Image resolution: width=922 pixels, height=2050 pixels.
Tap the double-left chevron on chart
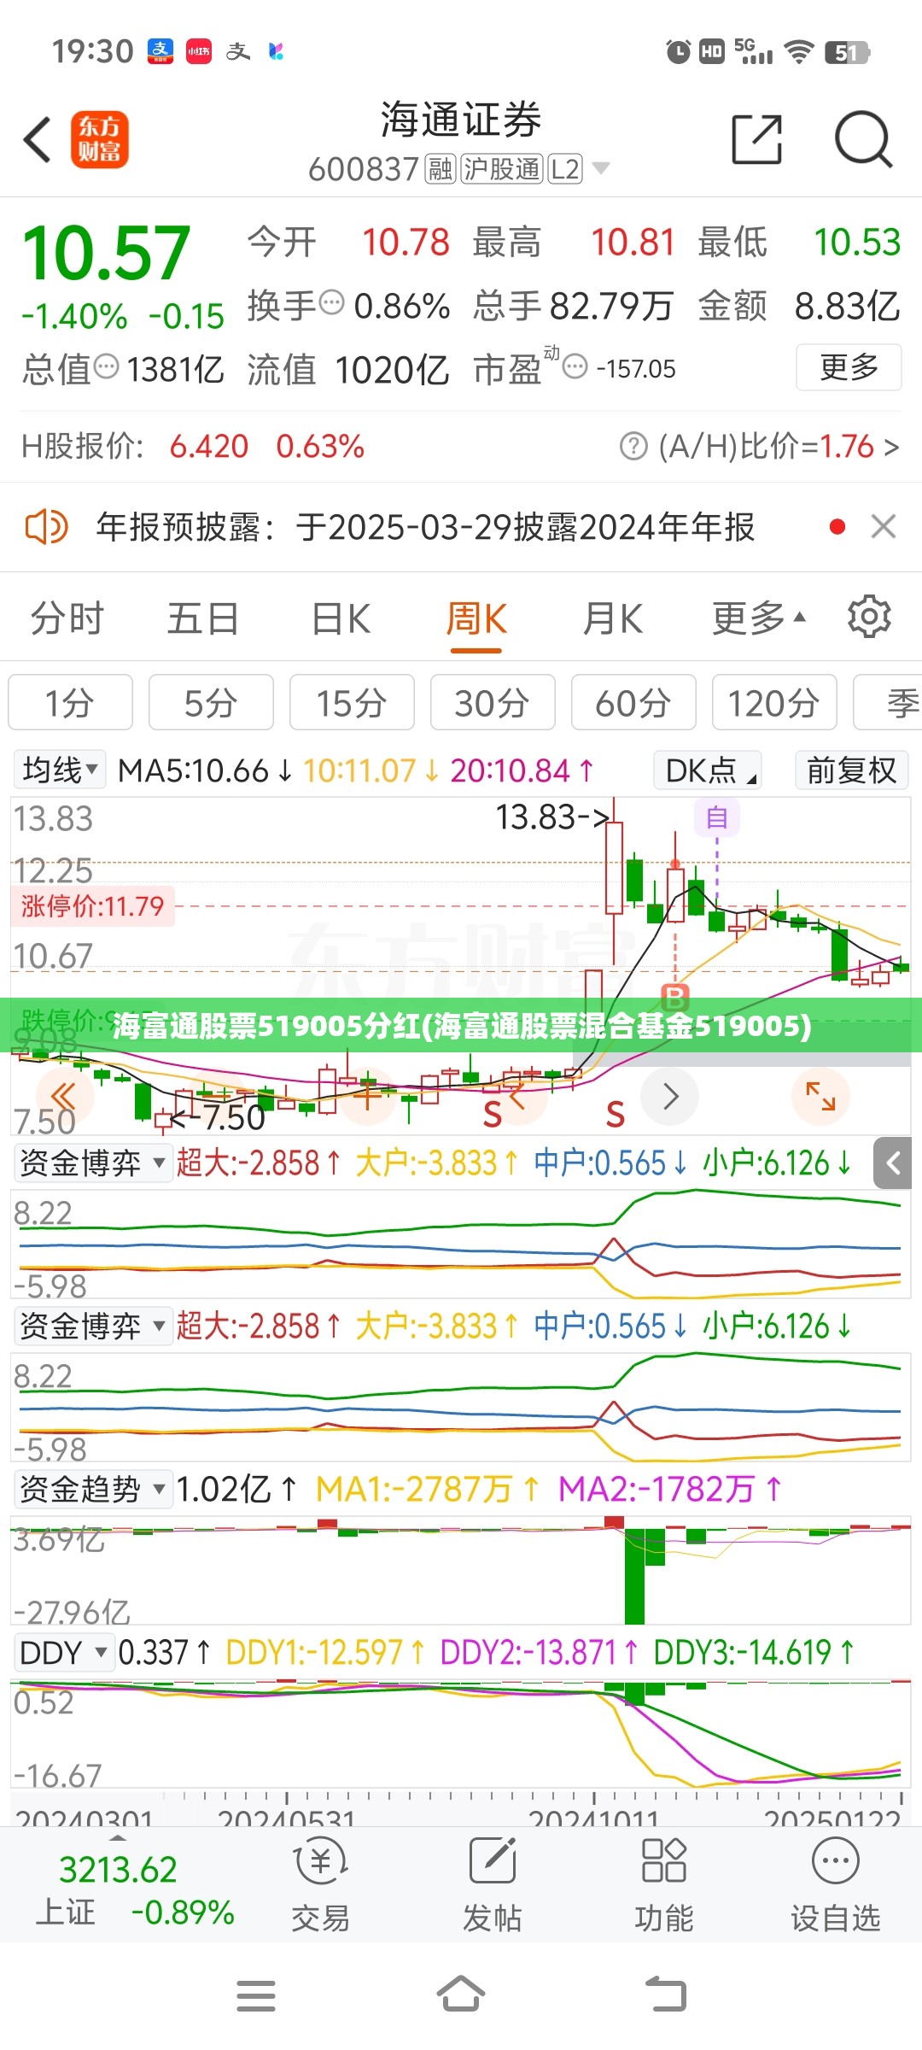[64, 1096]
